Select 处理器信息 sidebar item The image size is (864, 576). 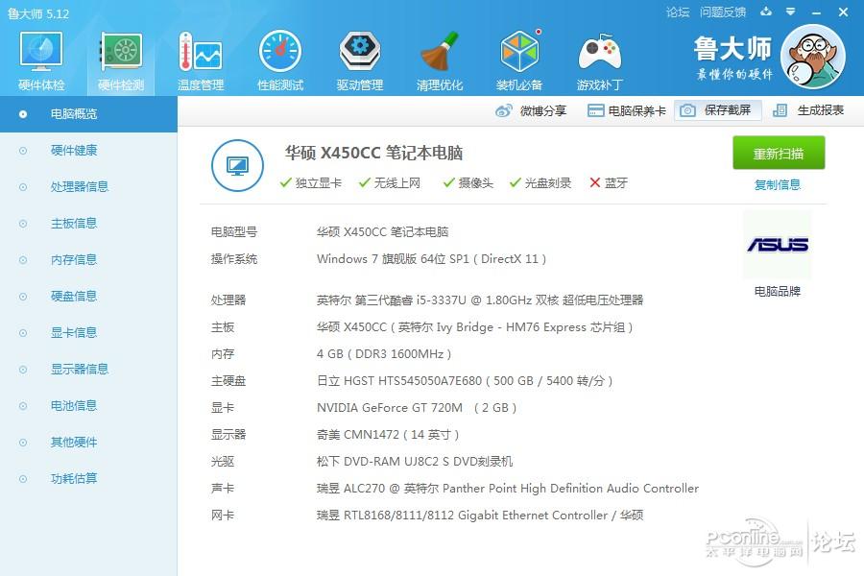pyautogui.click(x=88, y=187)
